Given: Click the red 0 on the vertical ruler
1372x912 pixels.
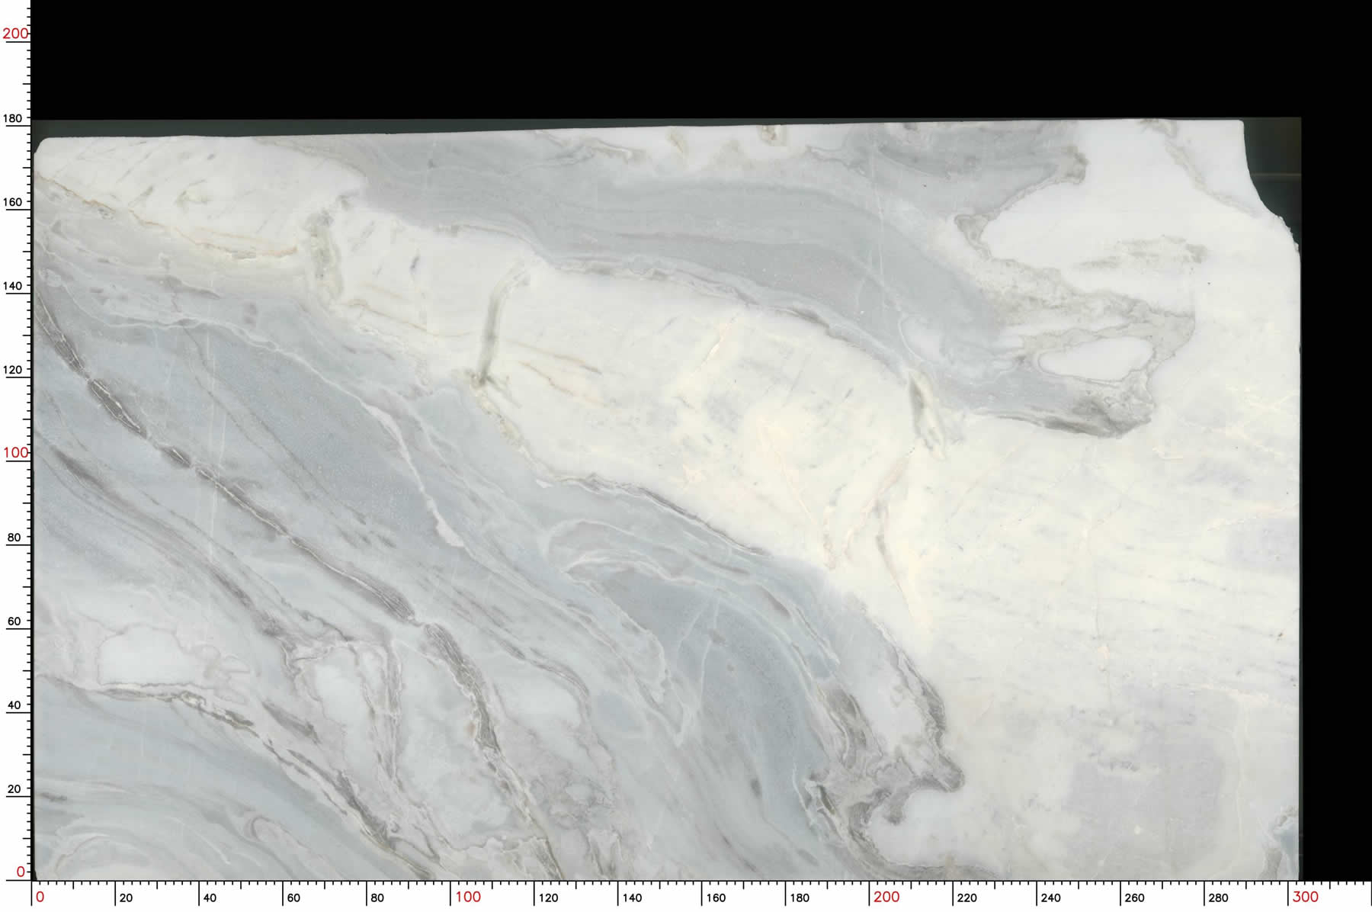Looking at the screenshot, I should (x=21, y=871).
